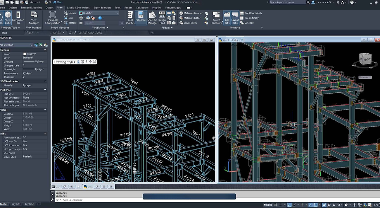Open the 1:1 annotation scale dropdown
Viewport: 380px width, 208px height.
click(x=340, y=205)
